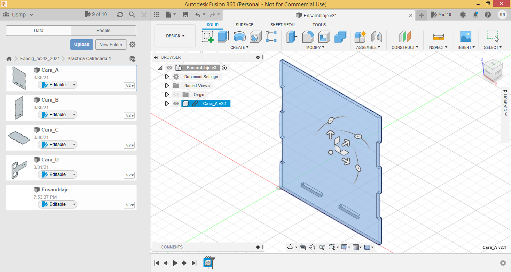The height and width of the screenshot is (272, 511).
Task: Click the Upload button
Action: (x=82, y=44)
